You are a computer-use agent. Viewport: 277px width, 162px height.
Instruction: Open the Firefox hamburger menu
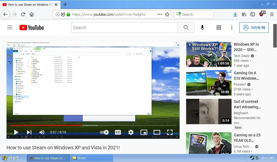tap(272, 14)
